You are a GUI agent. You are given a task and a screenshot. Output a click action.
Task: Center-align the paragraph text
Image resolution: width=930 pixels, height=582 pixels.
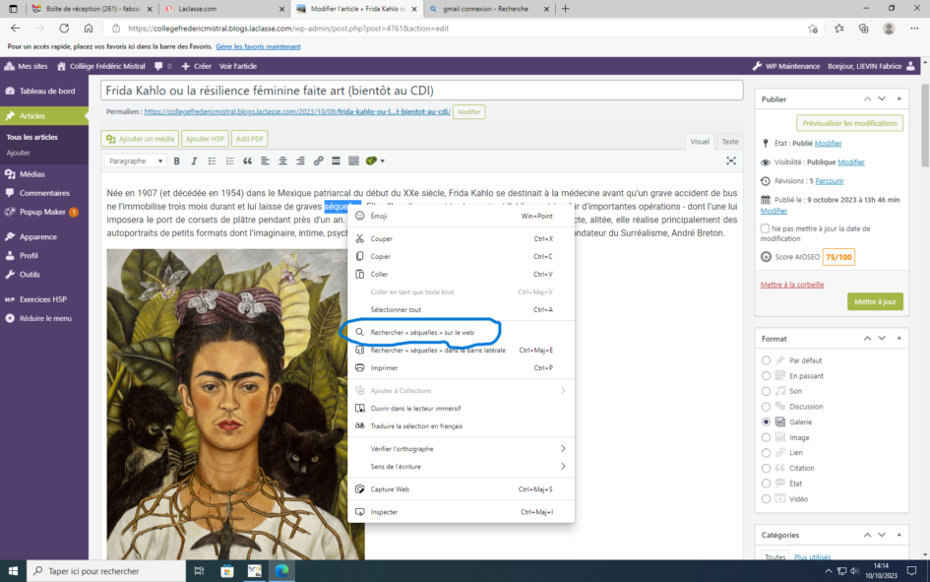tap(282, 161)
